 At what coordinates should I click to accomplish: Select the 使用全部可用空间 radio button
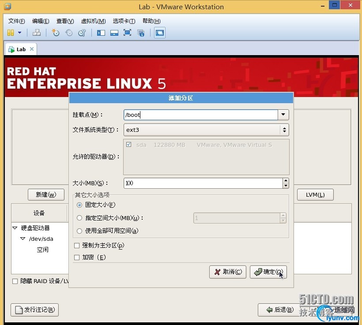[79, 231]
